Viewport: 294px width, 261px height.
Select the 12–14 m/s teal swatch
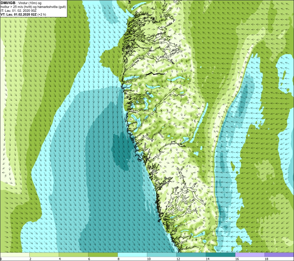coord(191,255)
